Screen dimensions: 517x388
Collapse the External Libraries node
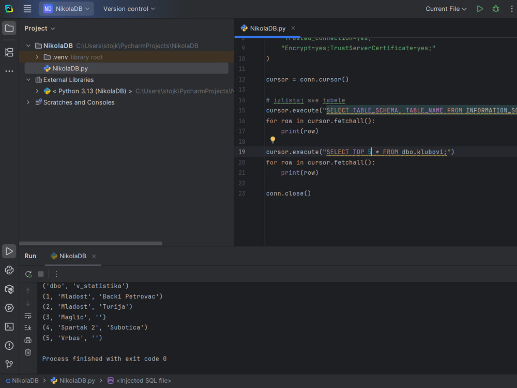pyautogui.click(x=28, y=80)
